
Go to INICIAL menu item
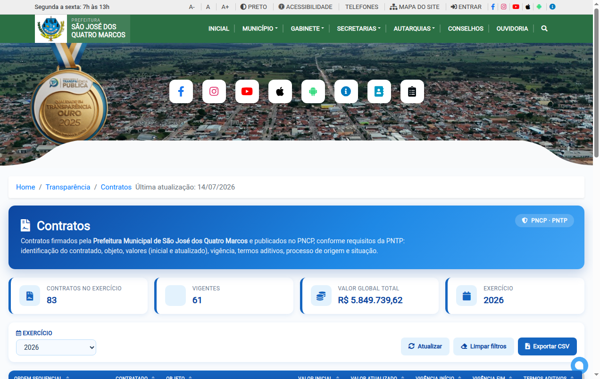tap(219, 29)
